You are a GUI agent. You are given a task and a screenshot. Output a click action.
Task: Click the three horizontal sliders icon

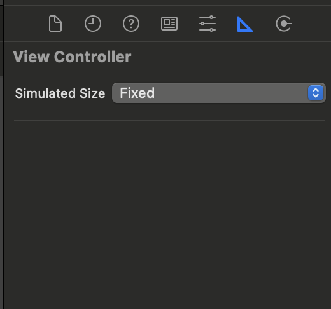click(208, 24)
